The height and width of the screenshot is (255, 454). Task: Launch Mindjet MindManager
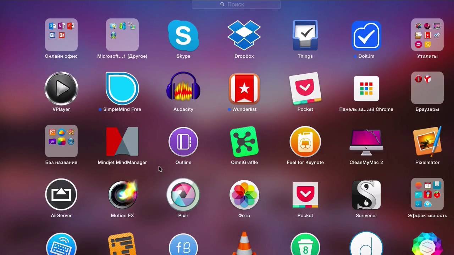(122, 141)
